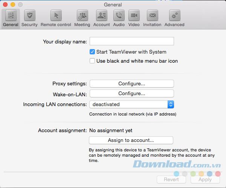Open the Security preferences pane icon
The image size is (226, 188).
click(29, 16)
